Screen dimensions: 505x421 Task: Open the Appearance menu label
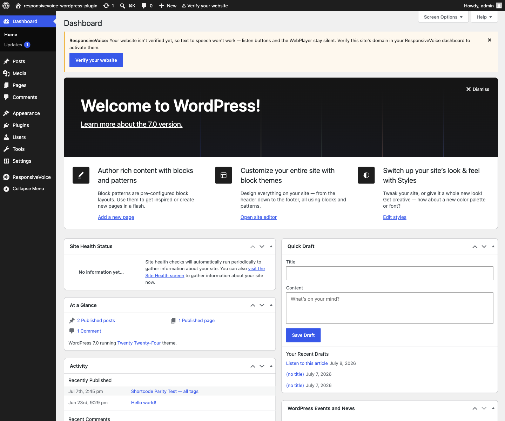coord(26,113)
